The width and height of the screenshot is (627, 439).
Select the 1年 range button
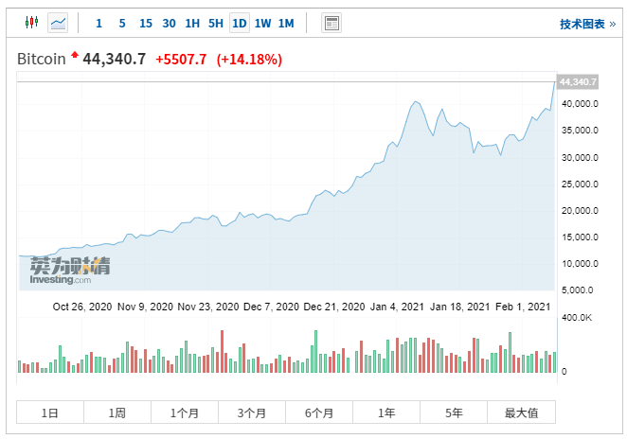(386, 412)
